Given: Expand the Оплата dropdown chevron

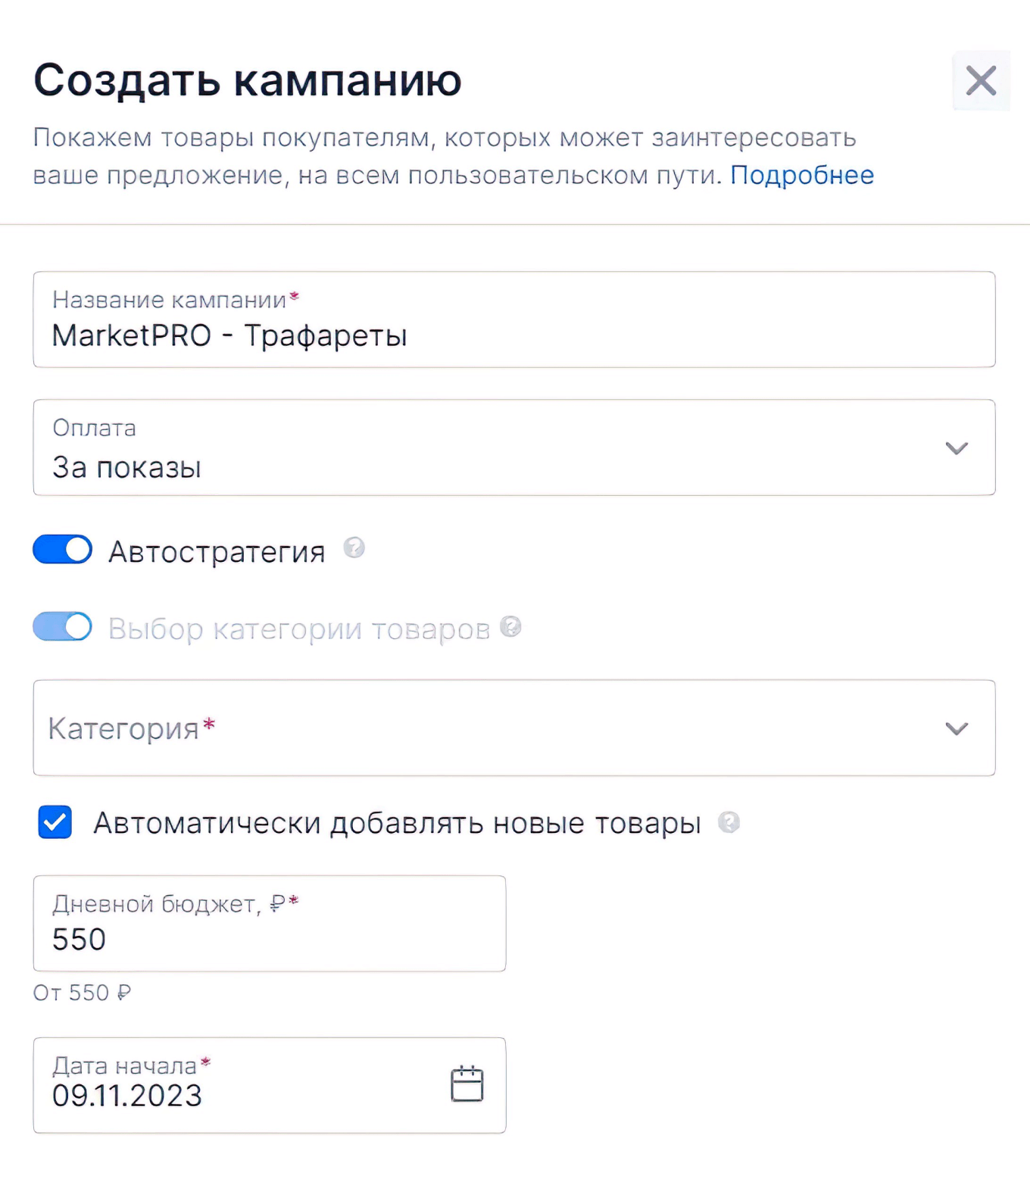Looking at the screenshot, I should pyautogui.click(x=957, y=448).
